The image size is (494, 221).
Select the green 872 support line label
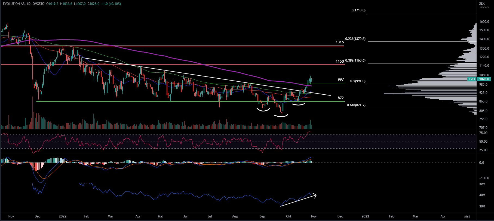point(340,98)
